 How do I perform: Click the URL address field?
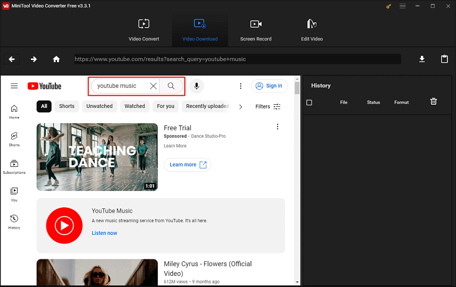pyautogui.click(x=237, y=59)
